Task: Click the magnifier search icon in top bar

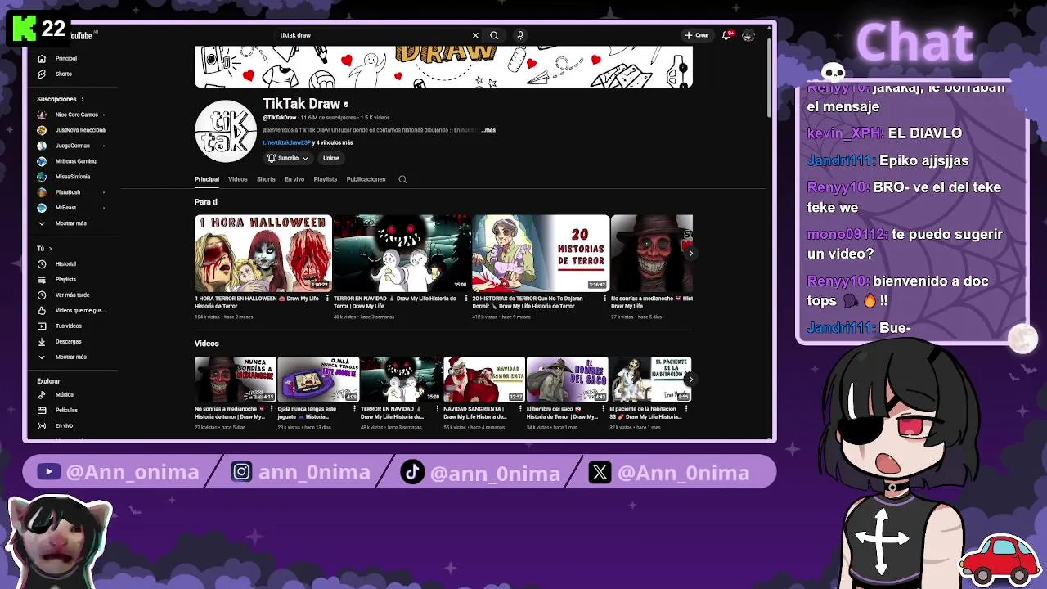Action: click(x=494, y=35)
